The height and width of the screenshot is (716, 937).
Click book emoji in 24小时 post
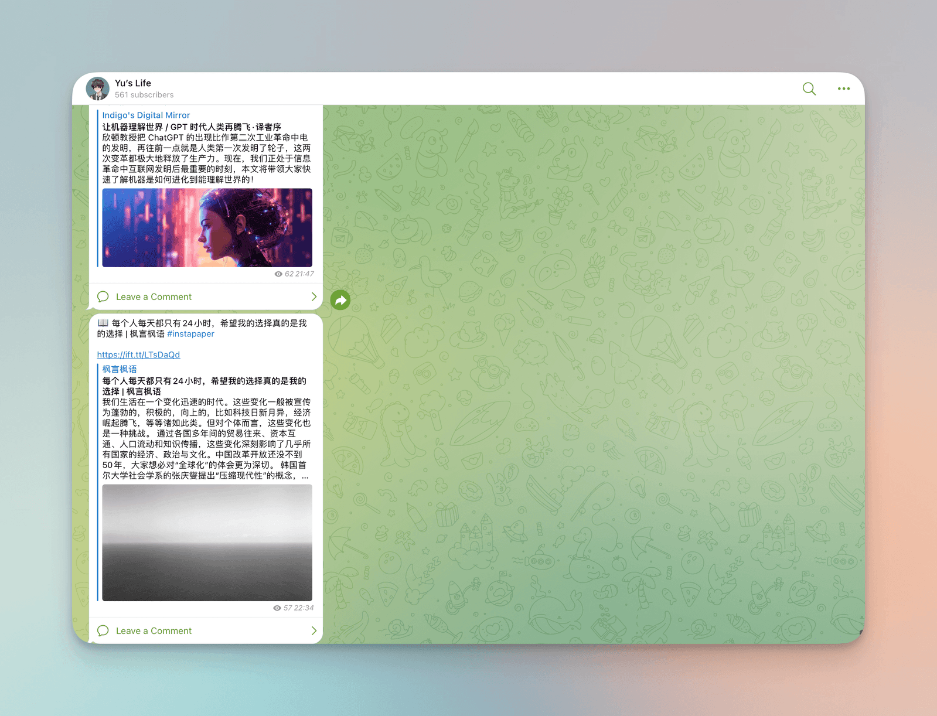(103, 323)
